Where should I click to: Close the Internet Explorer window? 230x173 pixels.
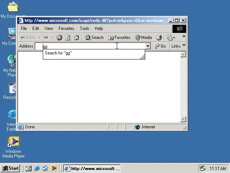pos(183,21)
